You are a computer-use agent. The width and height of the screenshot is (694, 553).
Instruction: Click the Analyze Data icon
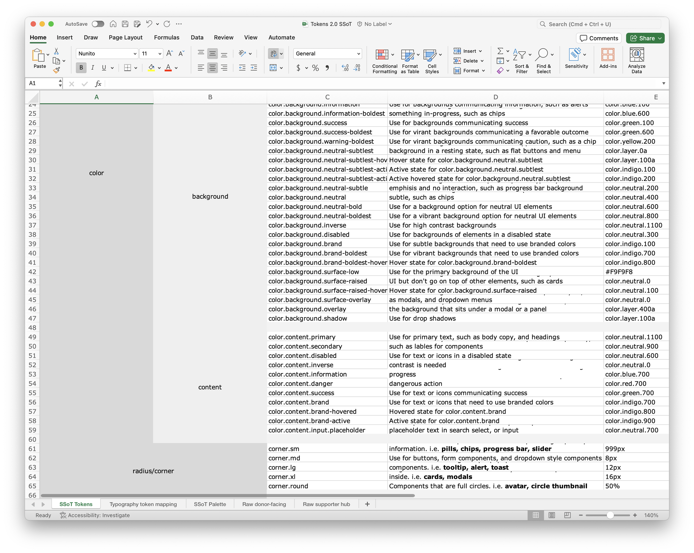(x=636, y=55)
